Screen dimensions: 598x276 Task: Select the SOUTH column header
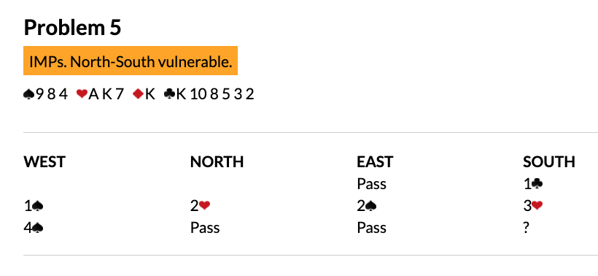point(549,162)
